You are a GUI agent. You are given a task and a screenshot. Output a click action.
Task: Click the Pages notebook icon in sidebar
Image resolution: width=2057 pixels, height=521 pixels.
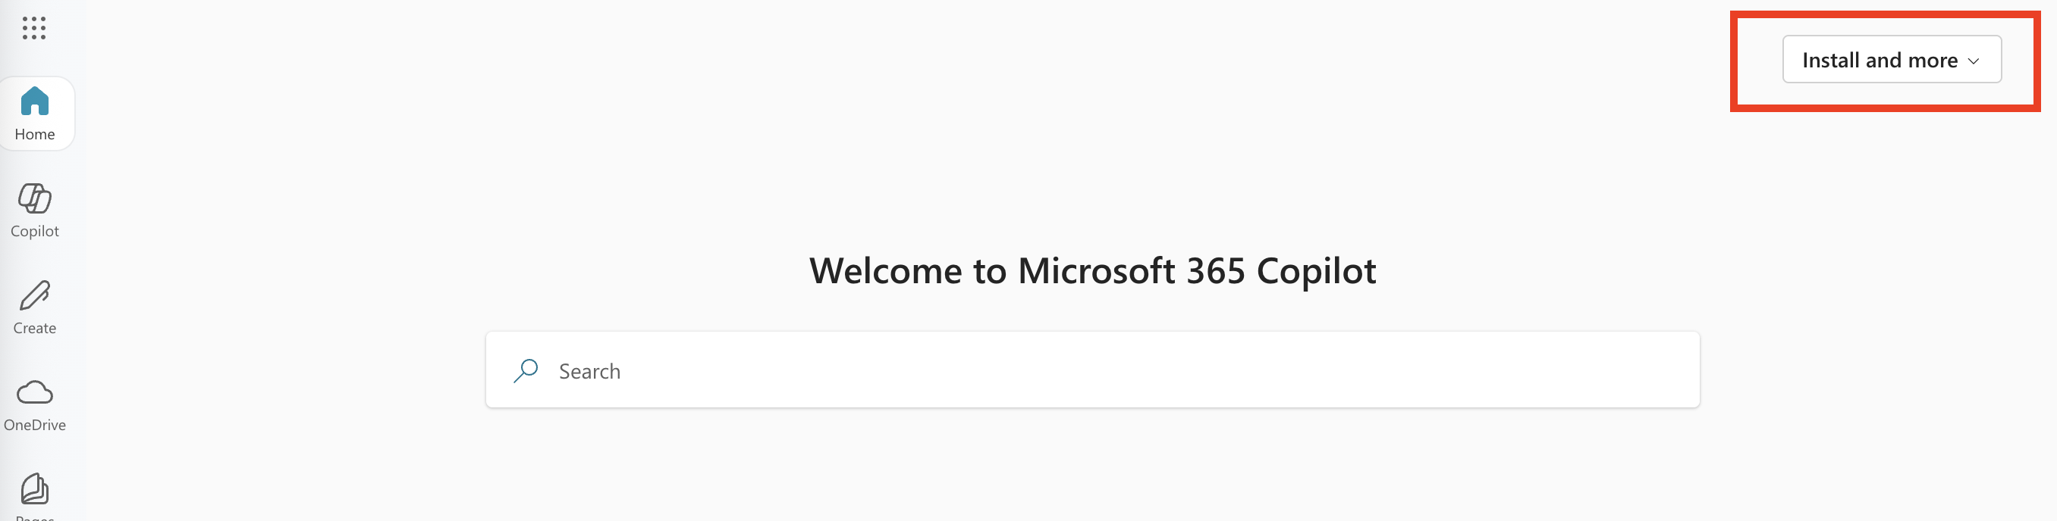point(34,488)
